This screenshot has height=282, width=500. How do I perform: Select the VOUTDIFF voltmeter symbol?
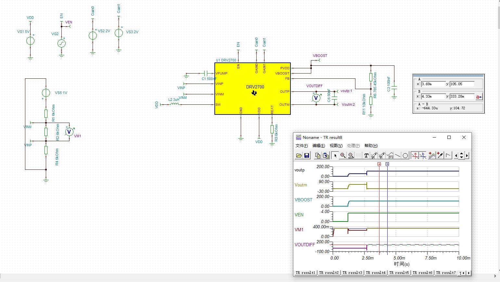coord(316,98)
